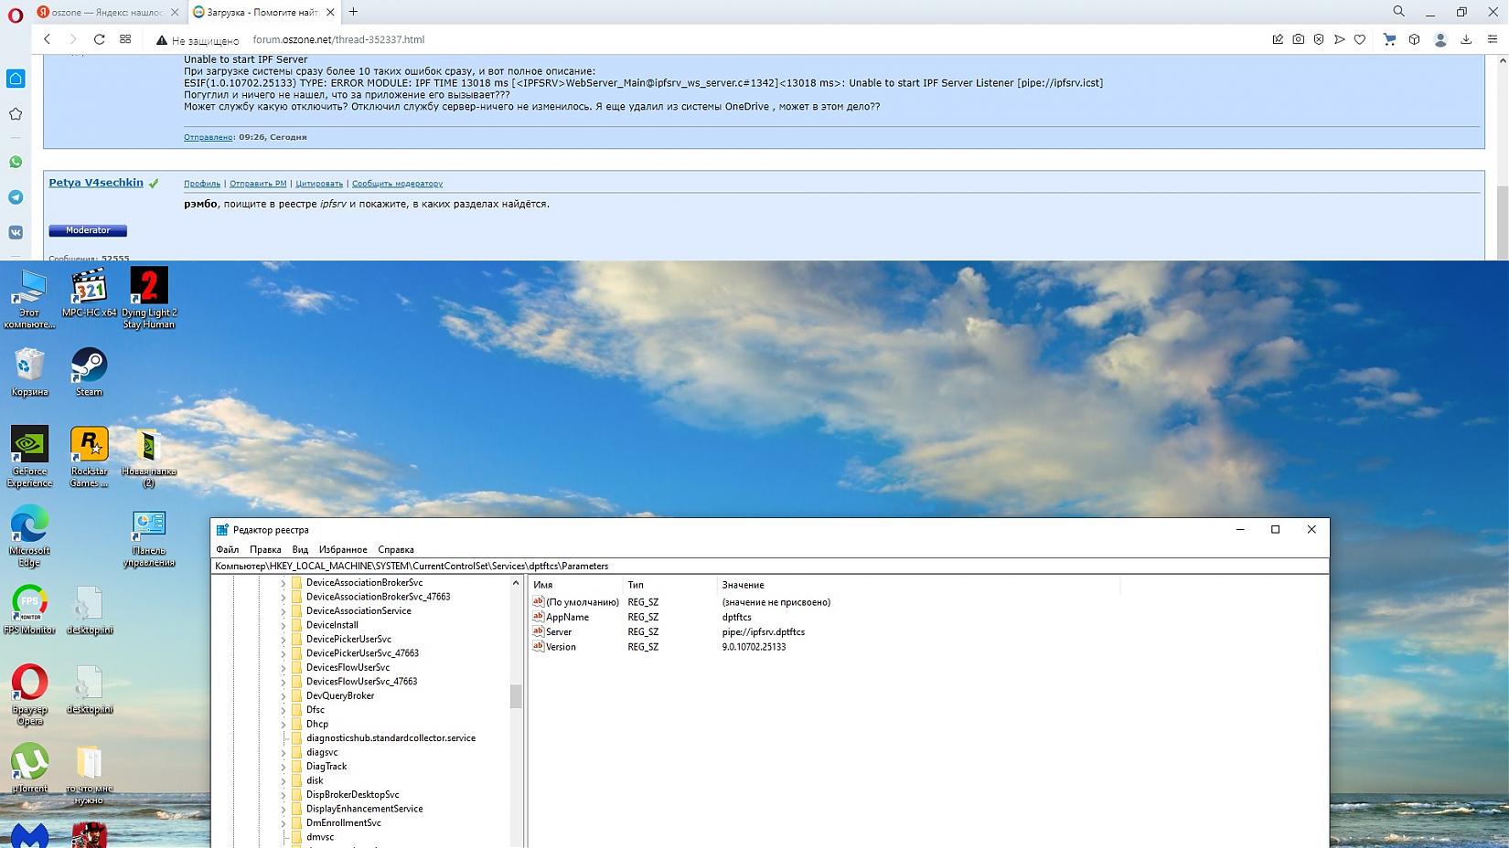The width and height of the screenshot is (1509, 848).
Task: Open the Steam desktop shortcut
Action: pyautogui.click(x=89, y=372)
